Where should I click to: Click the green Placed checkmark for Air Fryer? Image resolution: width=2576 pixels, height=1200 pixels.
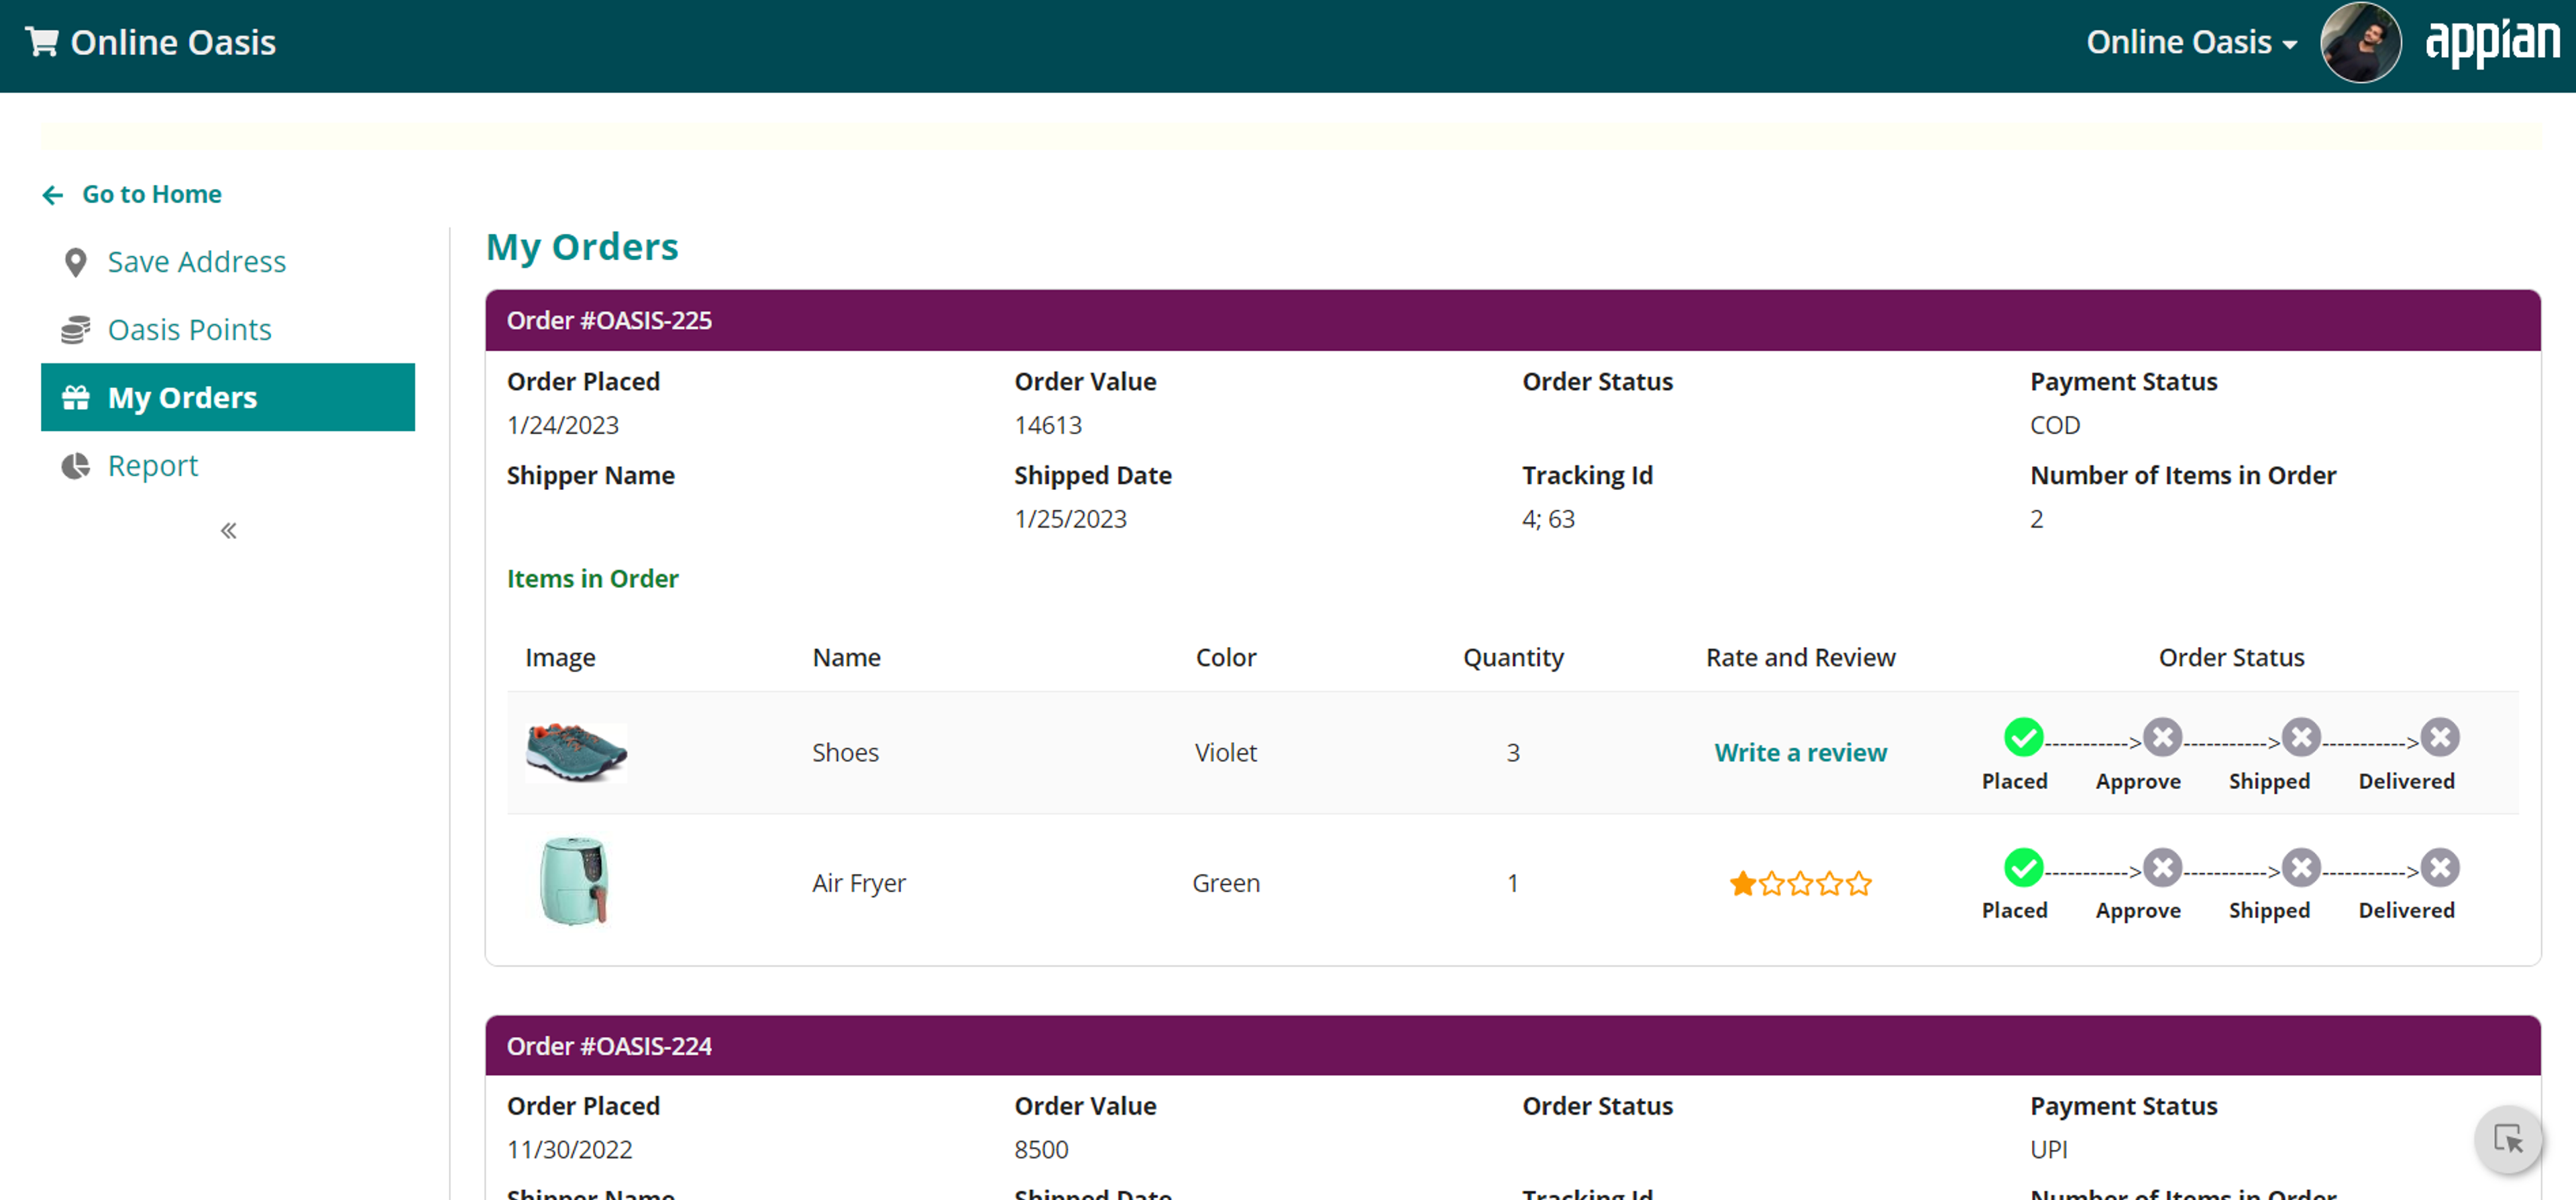[2023, 867]
